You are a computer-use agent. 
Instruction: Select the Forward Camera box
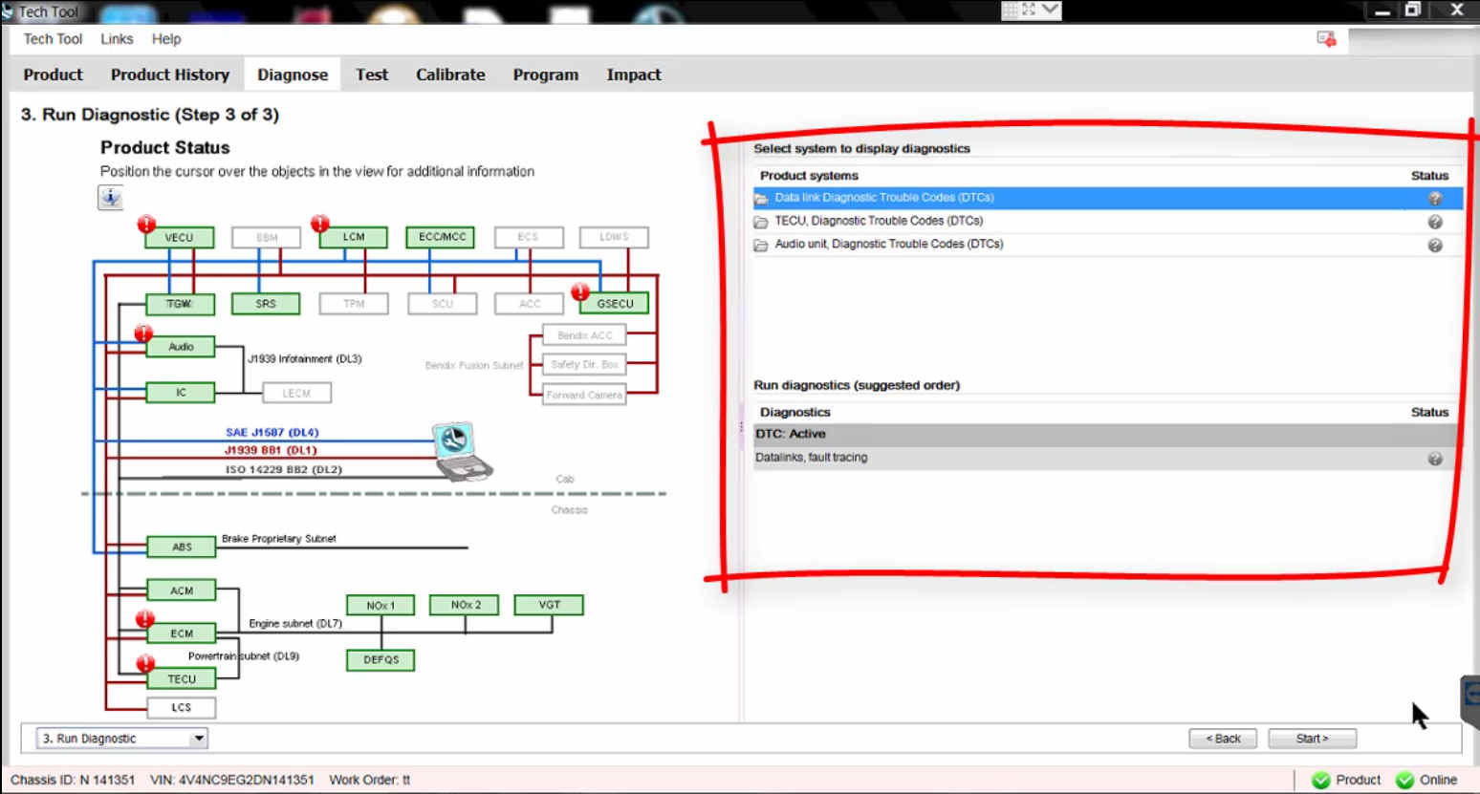(584, 395)
